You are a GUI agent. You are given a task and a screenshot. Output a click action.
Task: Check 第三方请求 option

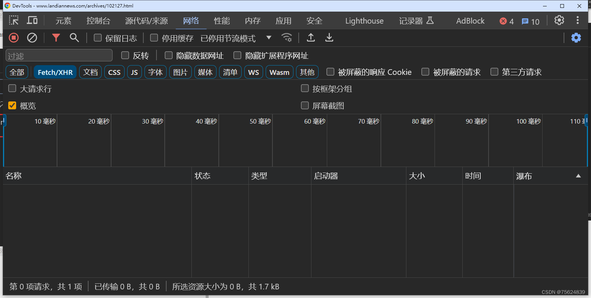tap(494, 72)
